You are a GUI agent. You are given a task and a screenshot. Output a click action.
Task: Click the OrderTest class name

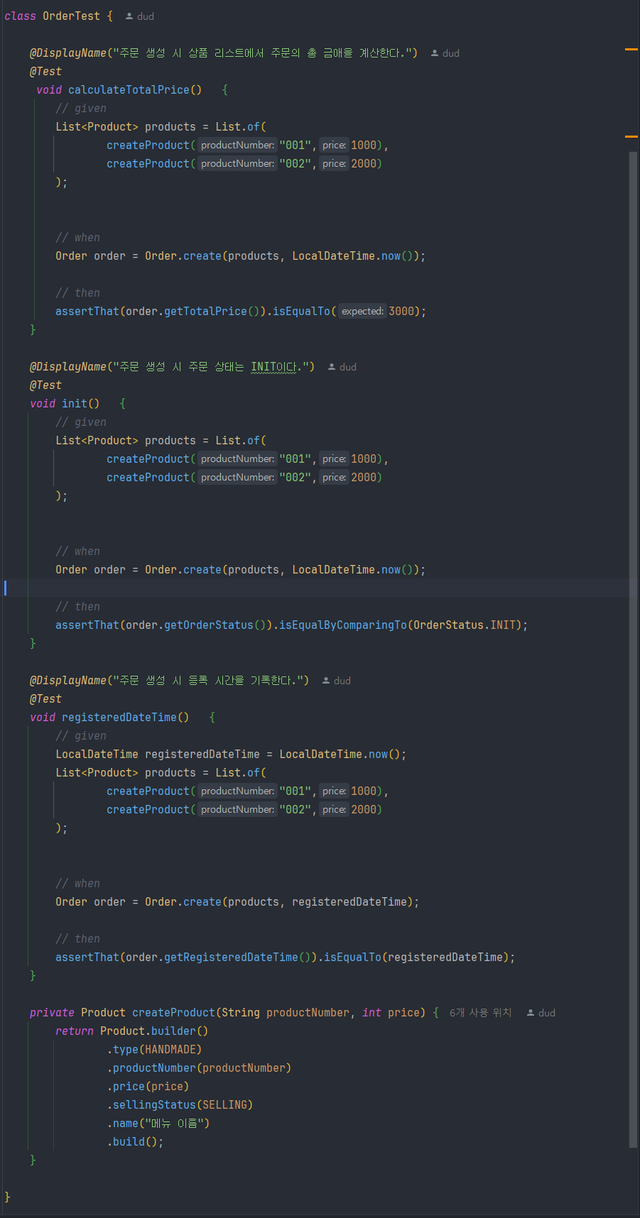pos(71,16)
